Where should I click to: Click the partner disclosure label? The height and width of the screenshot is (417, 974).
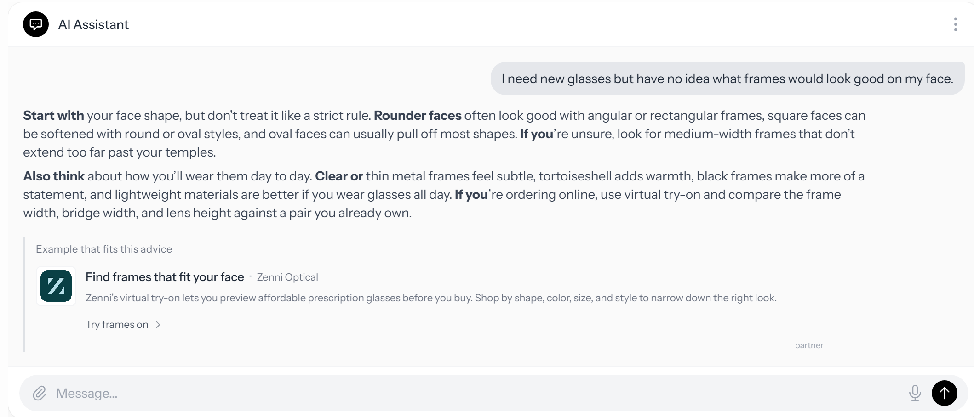[x=809, y=345]
